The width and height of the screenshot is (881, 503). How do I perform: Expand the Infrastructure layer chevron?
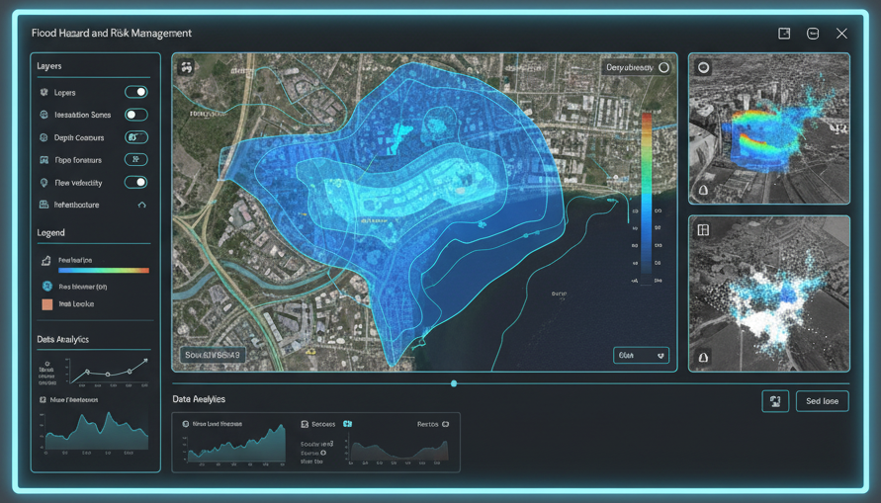[142, 205]
